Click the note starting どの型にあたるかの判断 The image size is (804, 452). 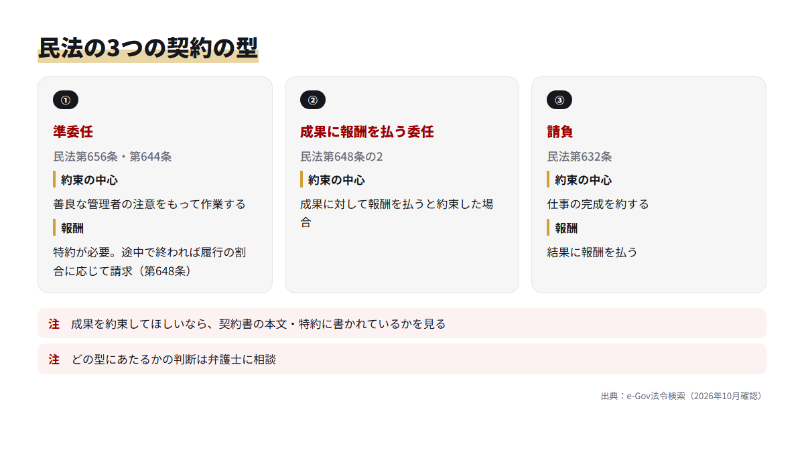coord(402,359)
